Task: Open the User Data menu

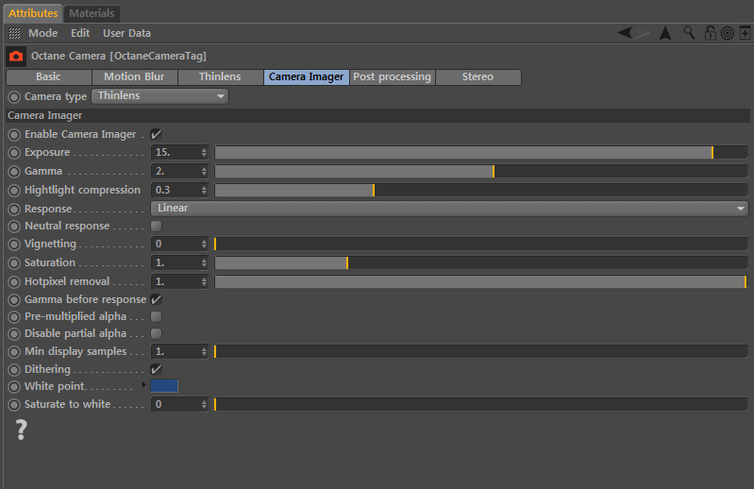Action: coord(126,33)
